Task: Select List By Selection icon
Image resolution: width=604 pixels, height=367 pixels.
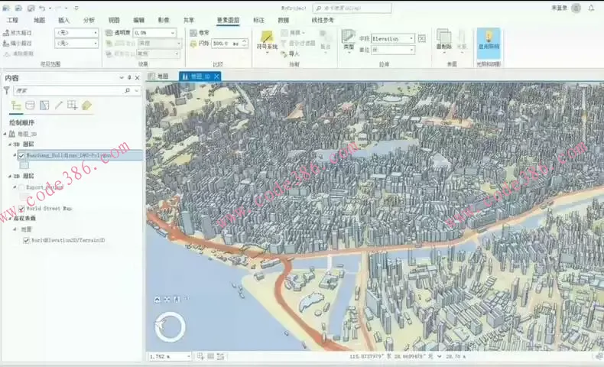Action: (44, 106)
